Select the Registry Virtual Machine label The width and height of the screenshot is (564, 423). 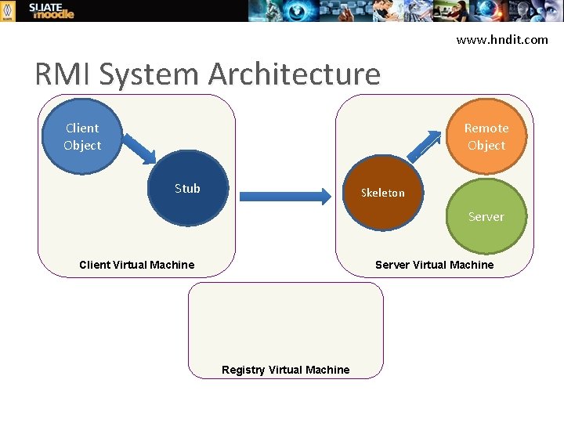coord(286,370)
